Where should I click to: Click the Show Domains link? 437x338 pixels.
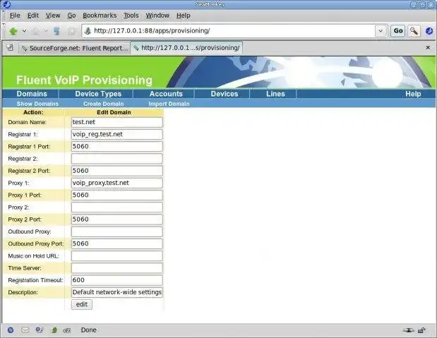tap(37, 104)
